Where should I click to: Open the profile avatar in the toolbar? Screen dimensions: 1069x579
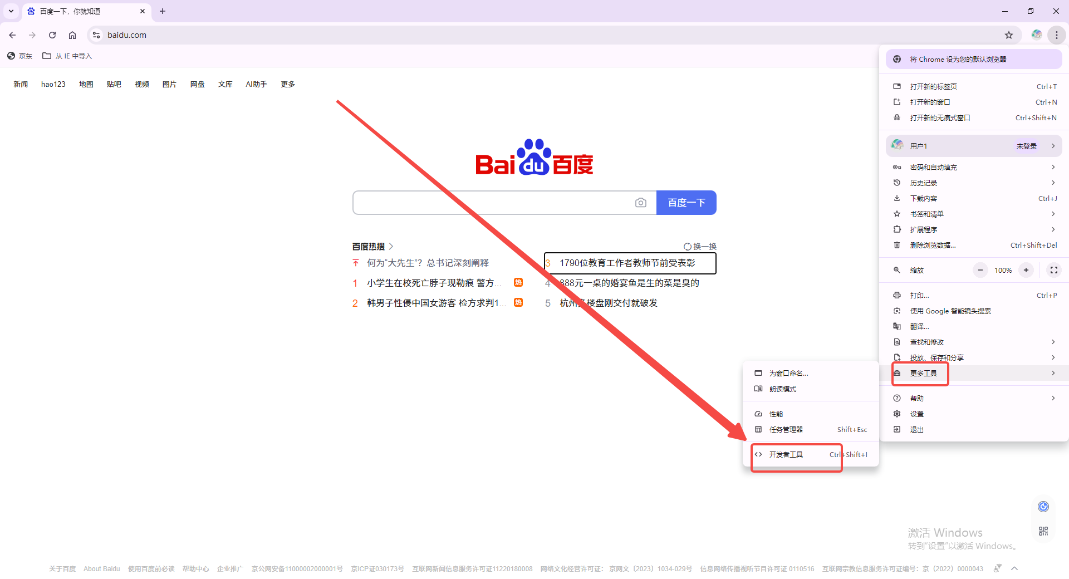1037,35
